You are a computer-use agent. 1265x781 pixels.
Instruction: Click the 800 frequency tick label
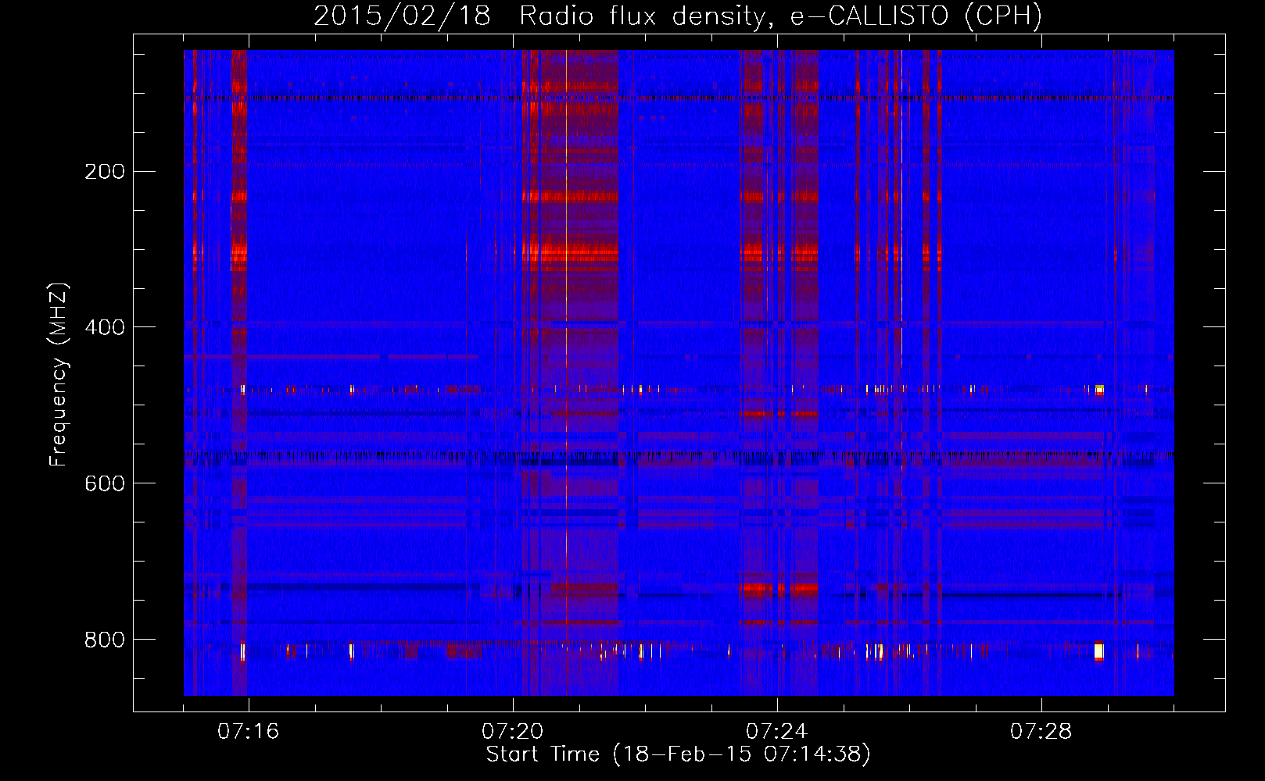coord(105,640)
